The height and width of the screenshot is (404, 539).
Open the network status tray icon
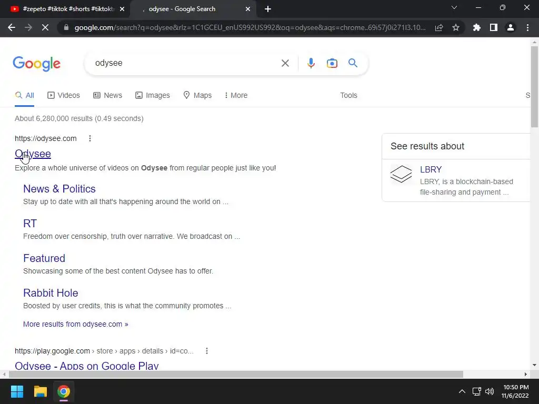476,391
